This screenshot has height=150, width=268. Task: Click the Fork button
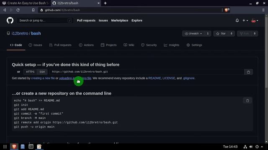pyautogui.click(x=244, y=33)
